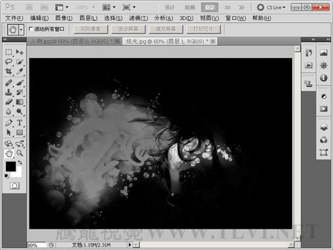Screen dimensions: 333x250
Task: Open the Actions panel play icon
Action: tap(308, 65)
